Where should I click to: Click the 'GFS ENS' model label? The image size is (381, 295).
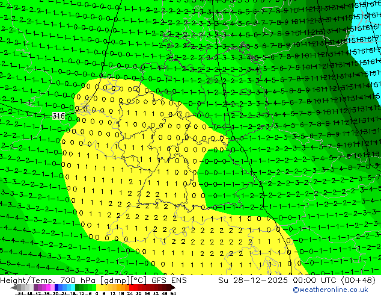point(169,281)
